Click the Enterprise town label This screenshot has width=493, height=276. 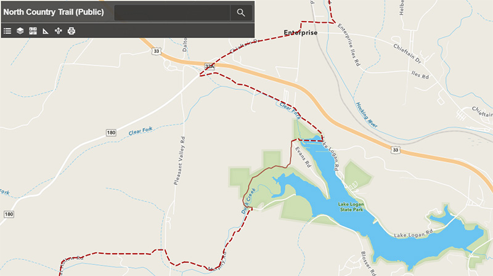(301, 33)
